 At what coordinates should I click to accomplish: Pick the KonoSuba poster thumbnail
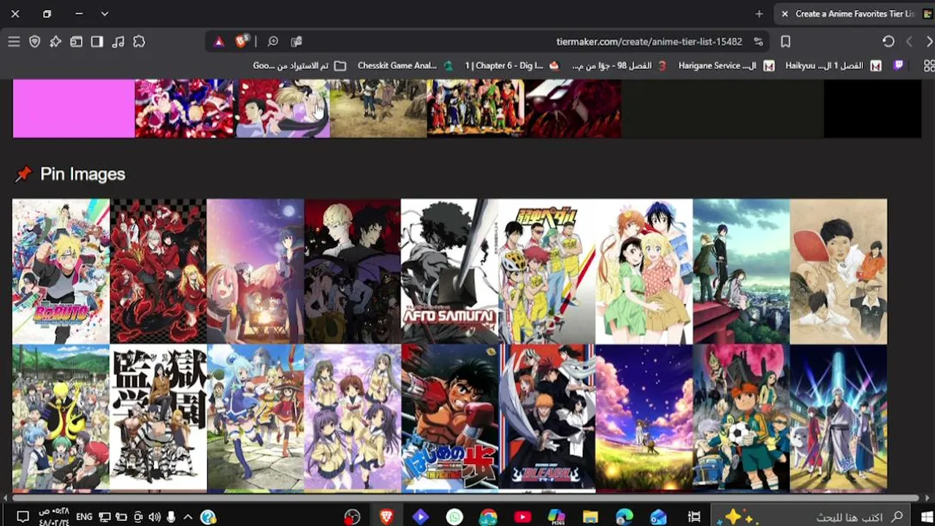[x=255, y=417]
